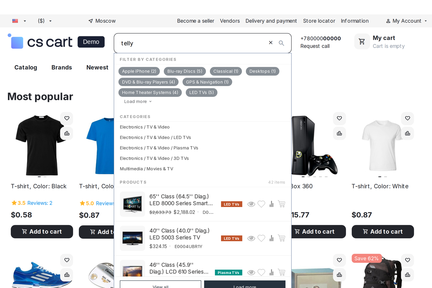Wishlist the white T-shirt
432x288 pixels.
tap(408, 118)
